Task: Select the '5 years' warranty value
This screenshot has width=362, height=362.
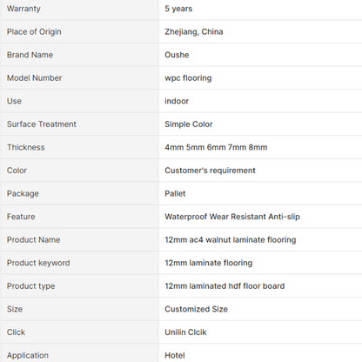Action: tap(178, 9)
